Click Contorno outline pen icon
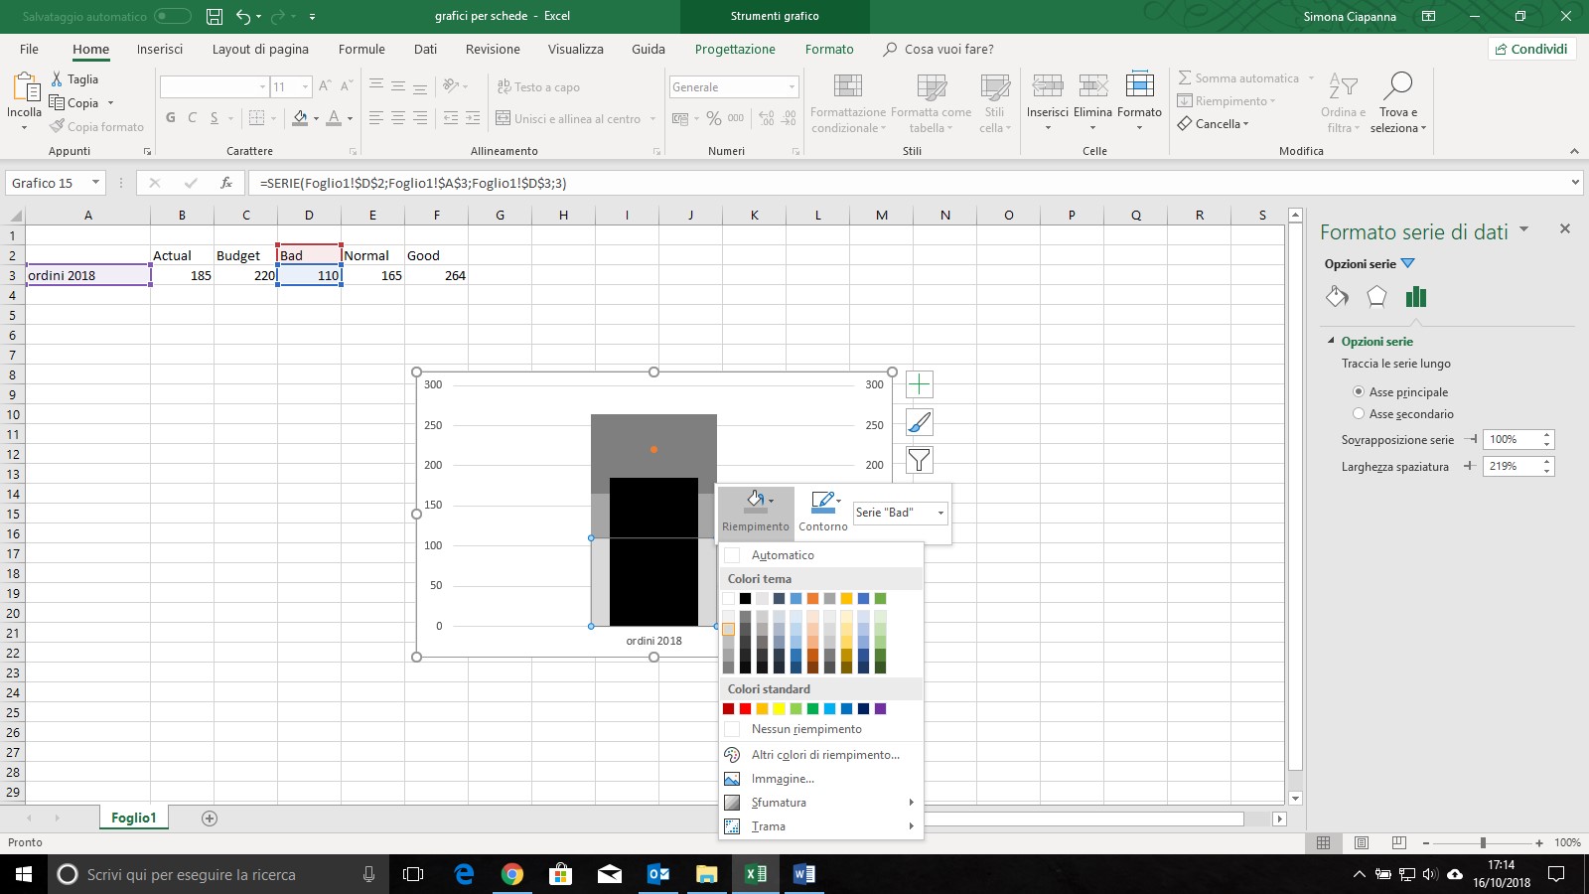 coord(822,503)
